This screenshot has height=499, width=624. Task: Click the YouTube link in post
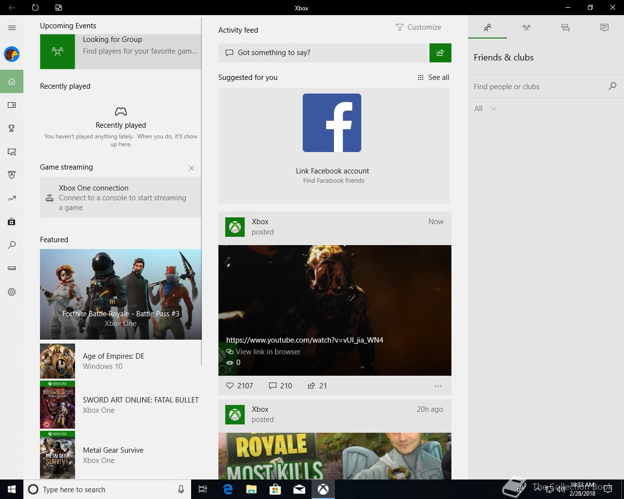[x=305, y=340]
